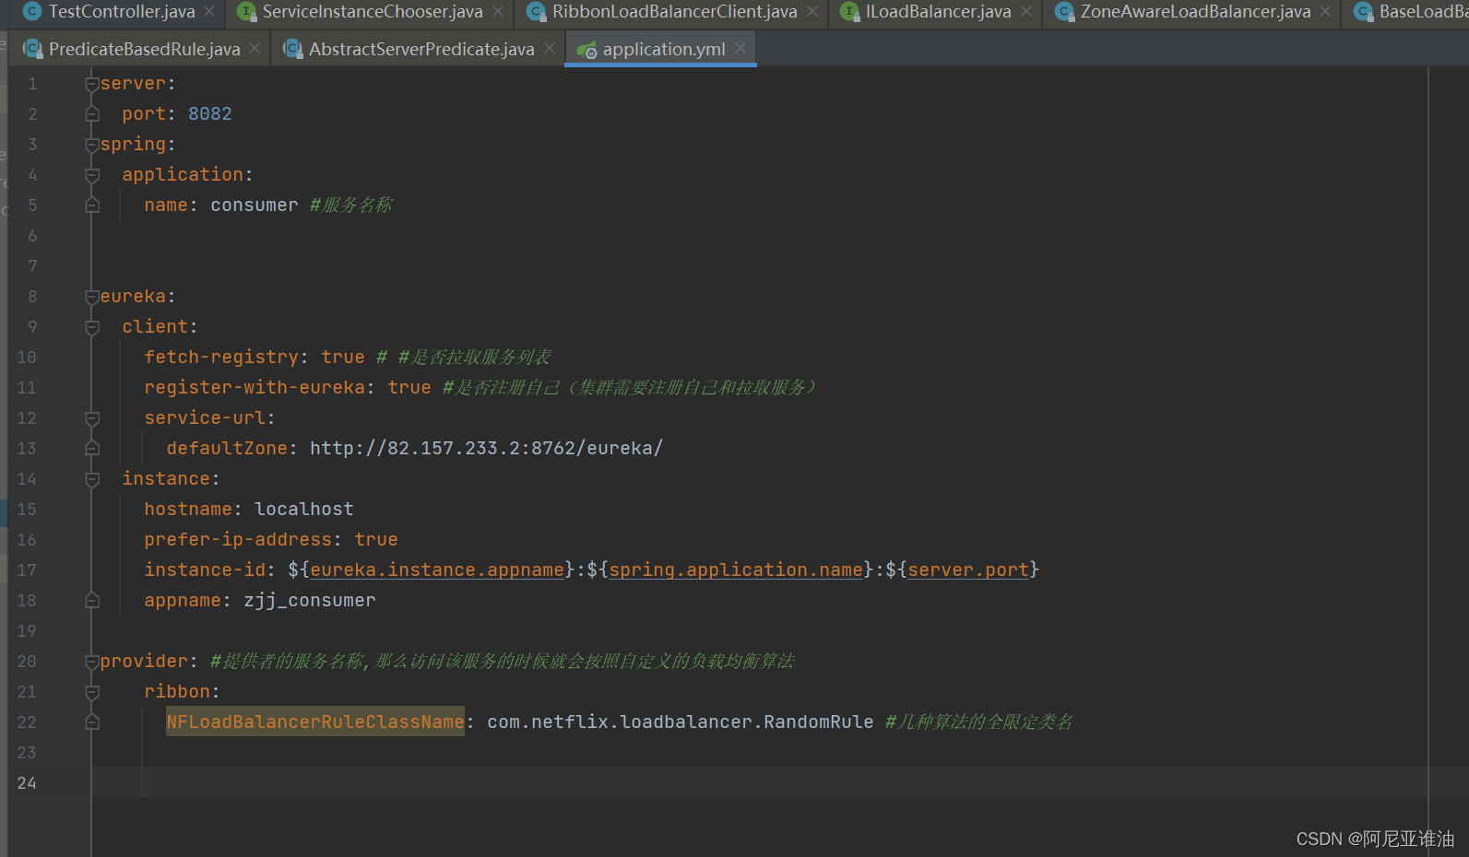Collapse the ribbon block fold marker
The width and height of the screenshot is (1469, 857).
coord(92,692)
